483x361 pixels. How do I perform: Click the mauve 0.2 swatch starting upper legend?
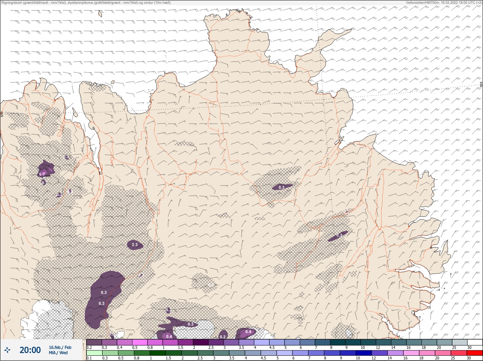[94, 342]
